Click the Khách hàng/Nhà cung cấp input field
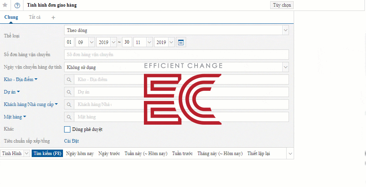Image resolution: width=366 pixels, height=187 pixels. (181, 104)
